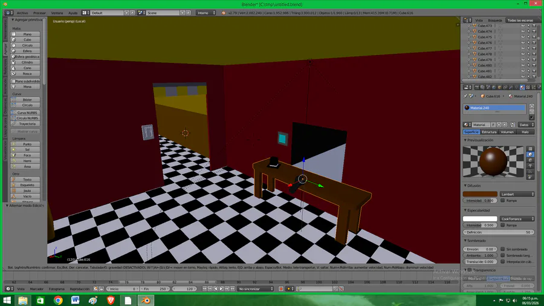Add a Plano mesh primitive
The width and height of the screenshot is (544, 306).
point(25,34)
